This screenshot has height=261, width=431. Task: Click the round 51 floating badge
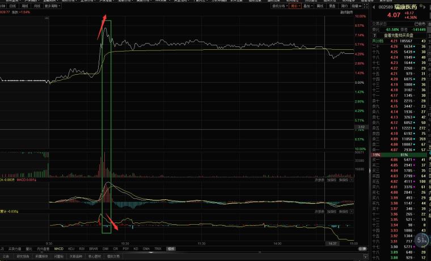click(421, 239)
